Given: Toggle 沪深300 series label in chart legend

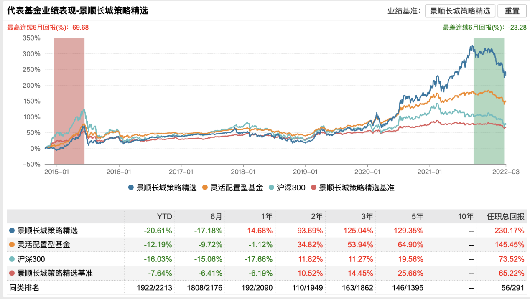Looking at the screenshot, I should coord(291,188).
